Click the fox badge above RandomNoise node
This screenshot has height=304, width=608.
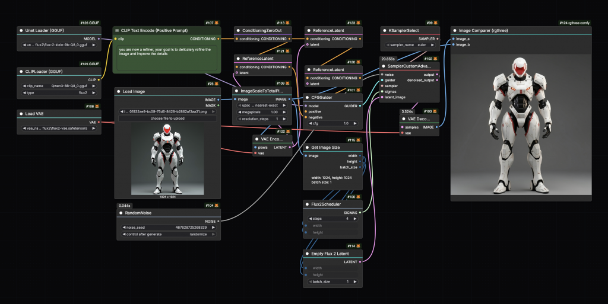point(218,205)
